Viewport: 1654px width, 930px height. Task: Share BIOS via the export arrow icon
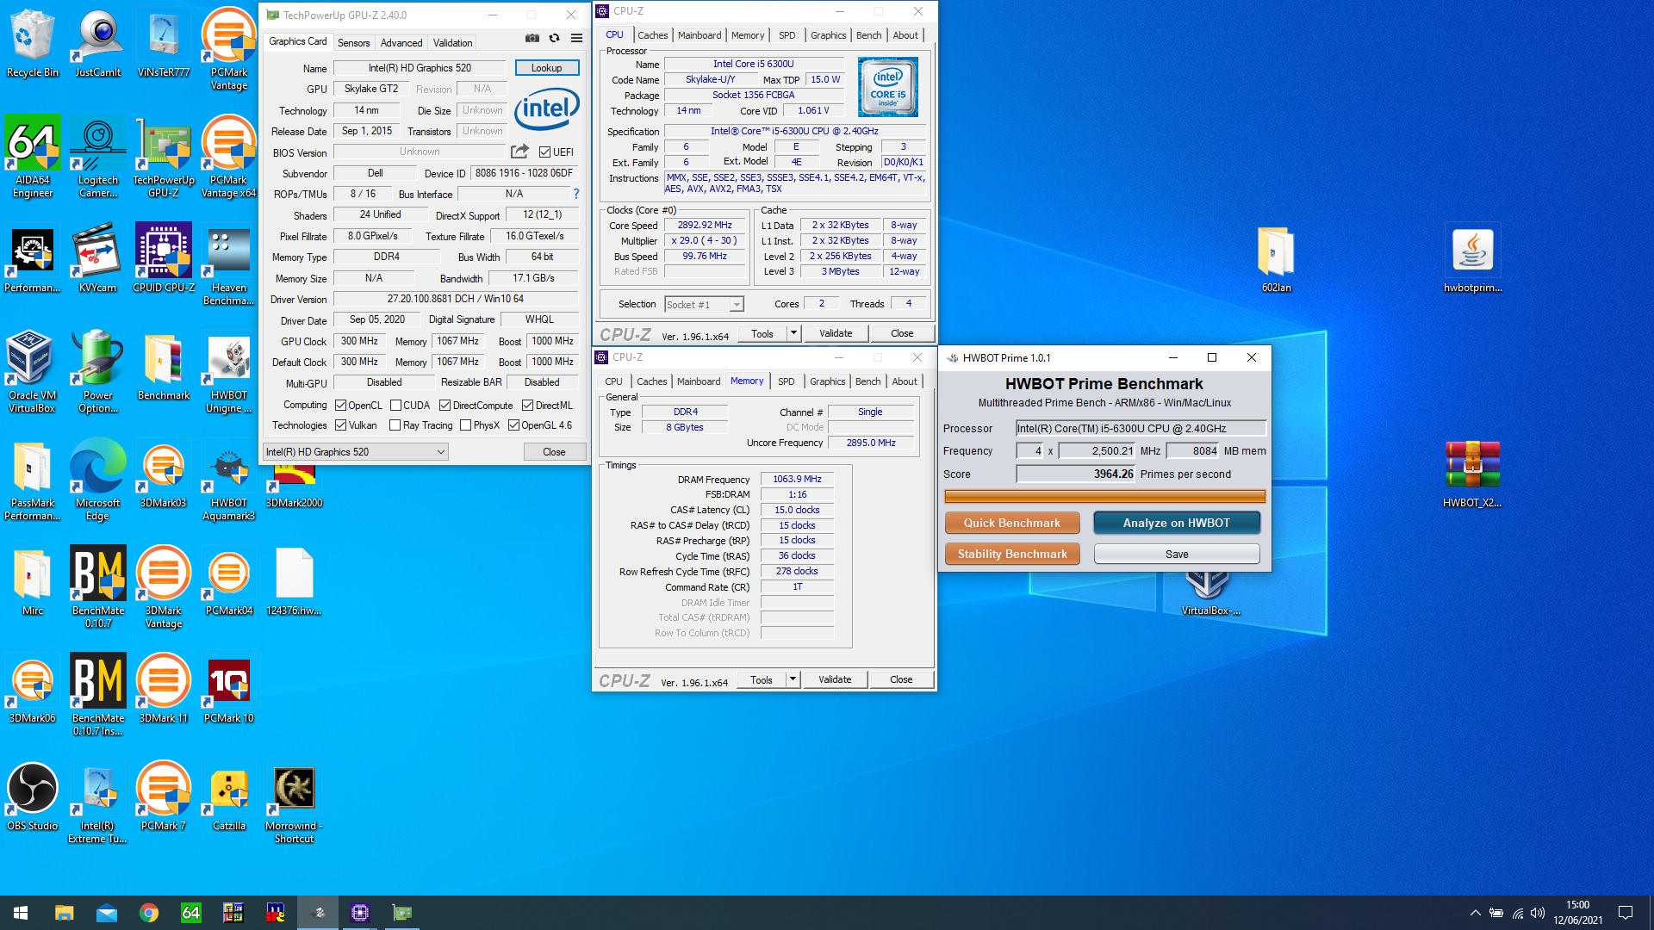519,152
